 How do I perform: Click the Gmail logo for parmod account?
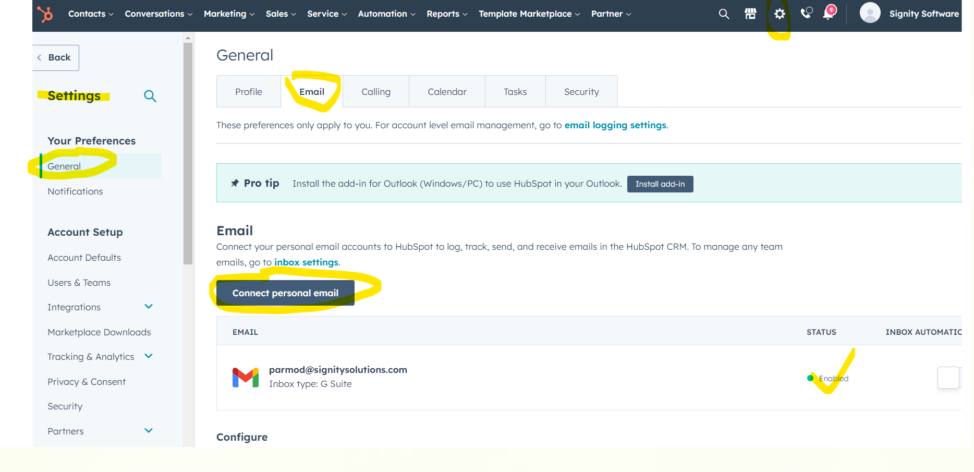click(246, 377)
